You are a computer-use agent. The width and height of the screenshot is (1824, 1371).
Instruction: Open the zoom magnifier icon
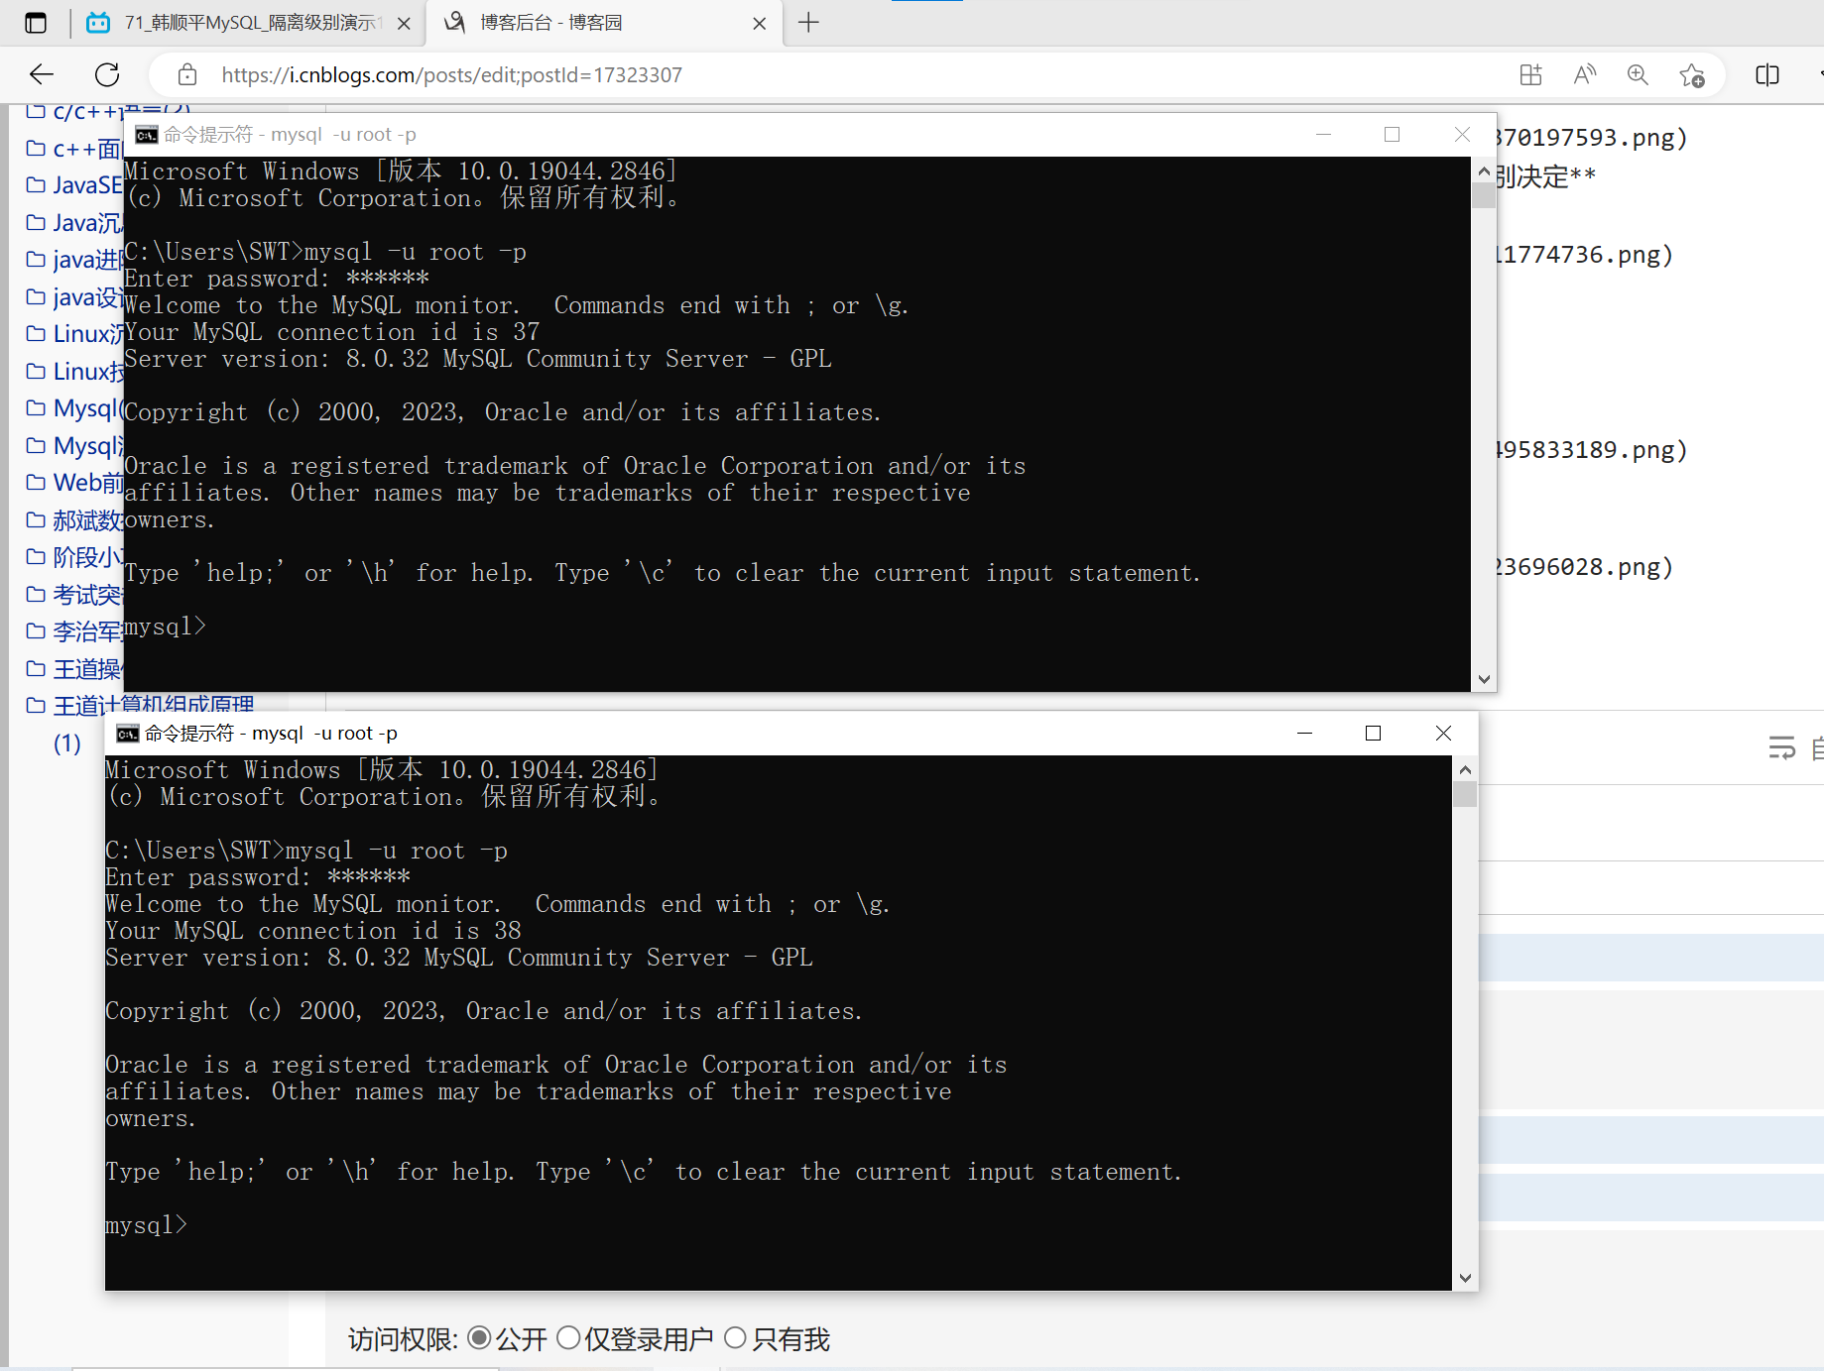tap(1638, 74)
